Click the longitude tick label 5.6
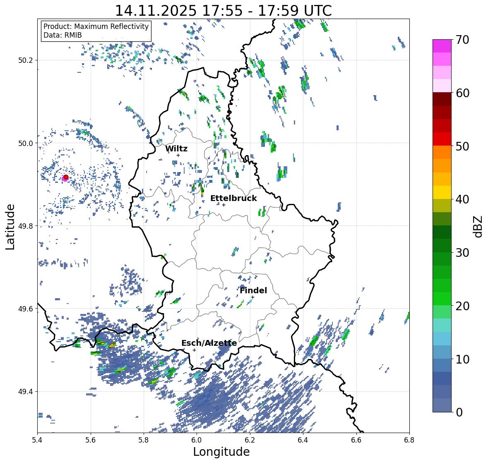This screenshot has height=462, width=488. [x=91, y=440]
